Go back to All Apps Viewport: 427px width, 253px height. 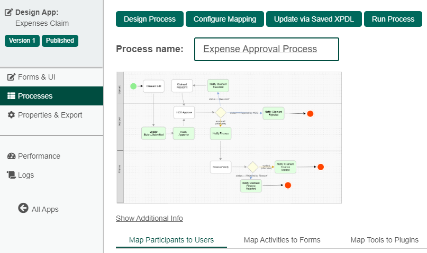[x=44, y=209]
